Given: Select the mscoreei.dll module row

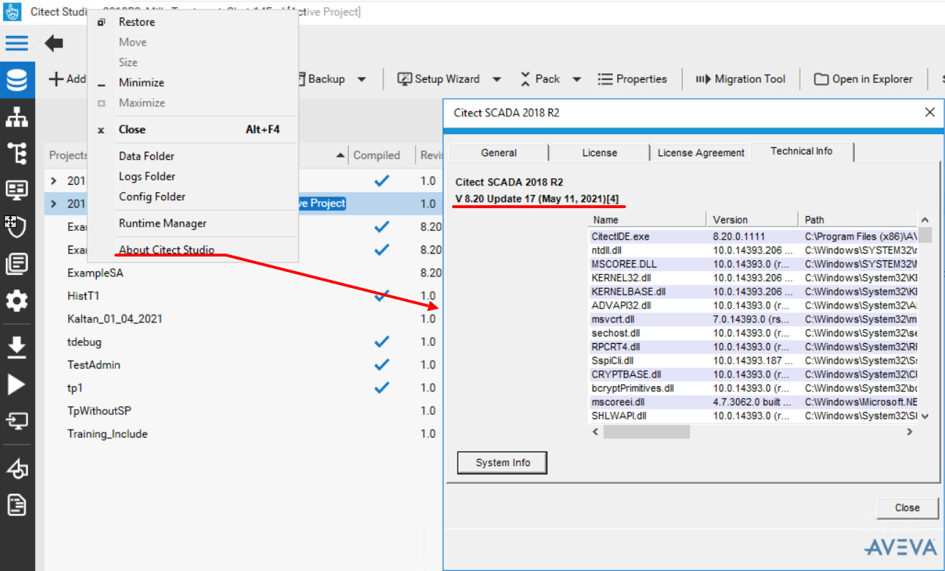Looking at the screenshot, I should [754, 402].
